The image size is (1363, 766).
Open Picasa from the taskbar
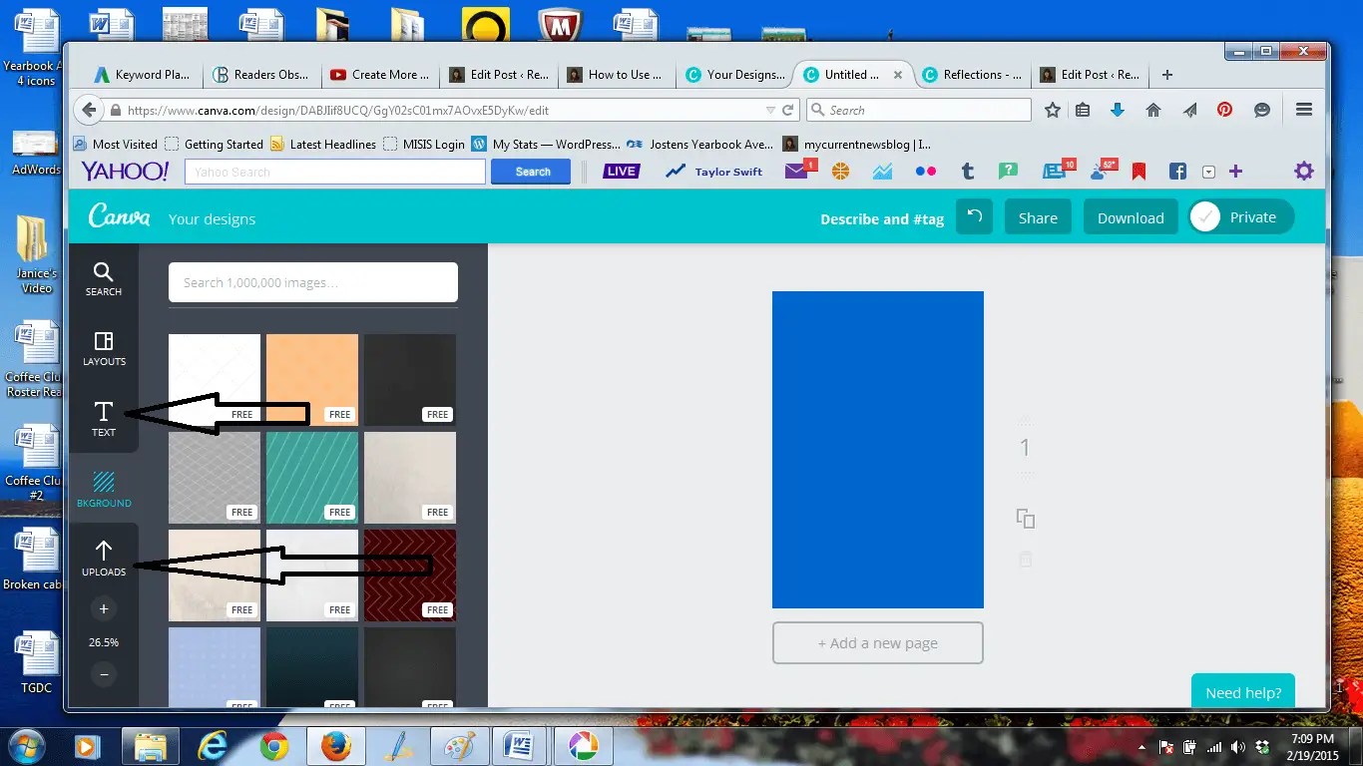point(582,746)
